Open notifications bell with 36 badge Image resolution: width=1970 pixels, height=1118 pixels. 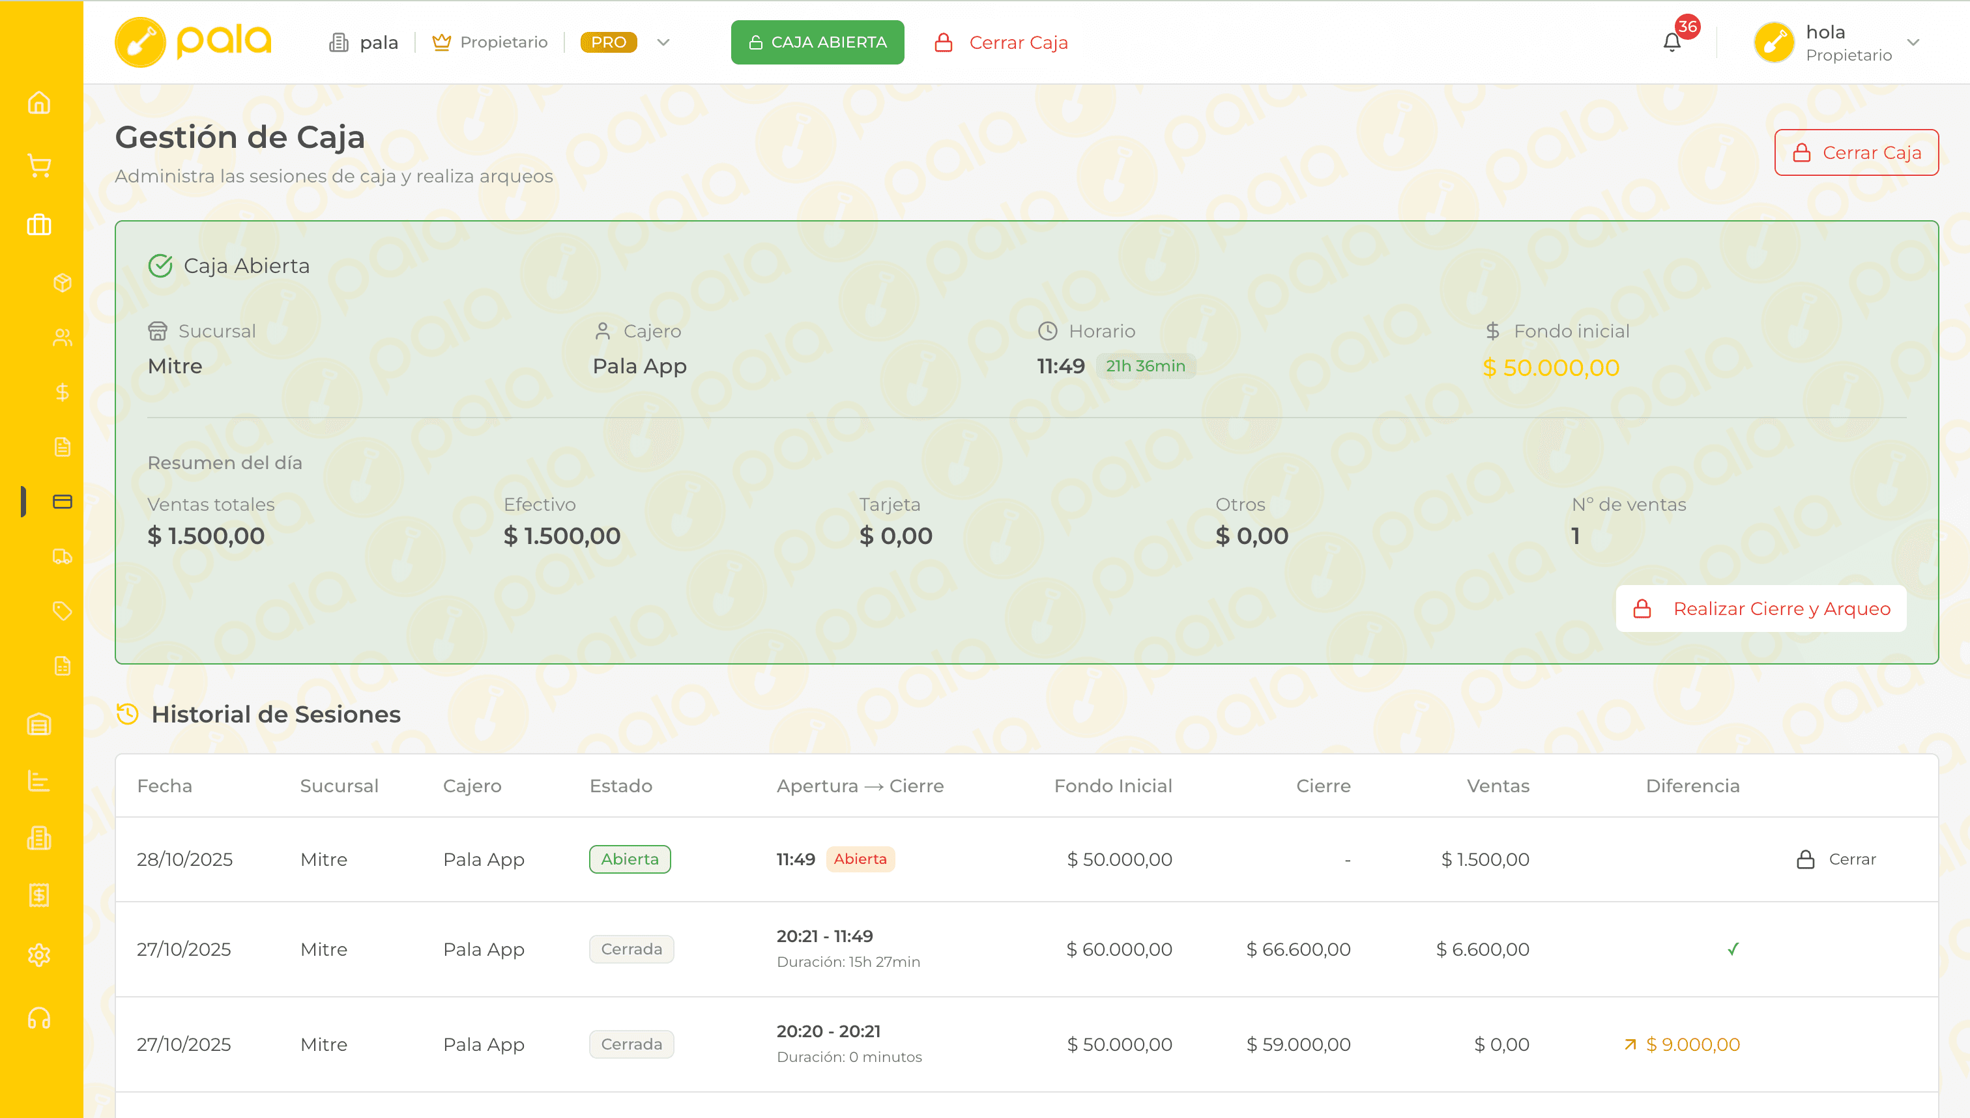[1672, 42]
